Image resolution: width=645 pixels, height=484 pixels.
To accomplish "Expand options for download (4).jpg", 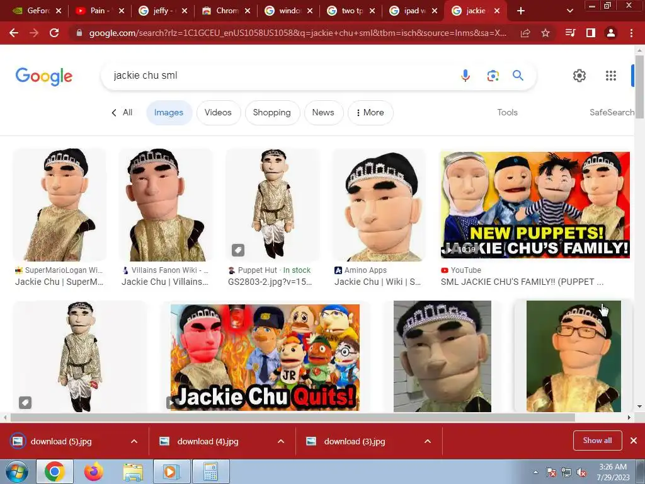I will point(281,441).
